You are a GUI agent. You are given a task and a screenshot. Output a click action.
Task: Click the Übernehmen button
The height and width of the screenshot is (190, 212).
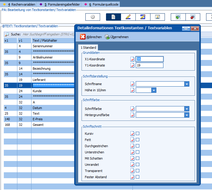(x=117, y=37)
